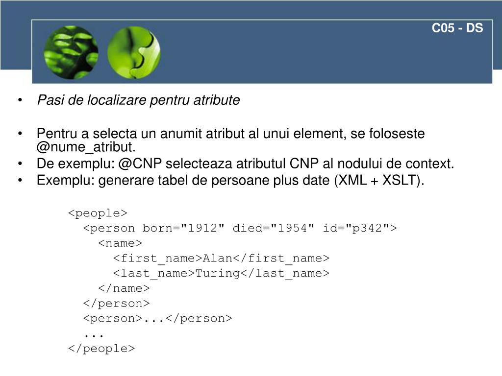Image resolution: width=502 pixels, height=376 pixels.
Task: Click the closing </name> tag
Action: tap(124, 288)
